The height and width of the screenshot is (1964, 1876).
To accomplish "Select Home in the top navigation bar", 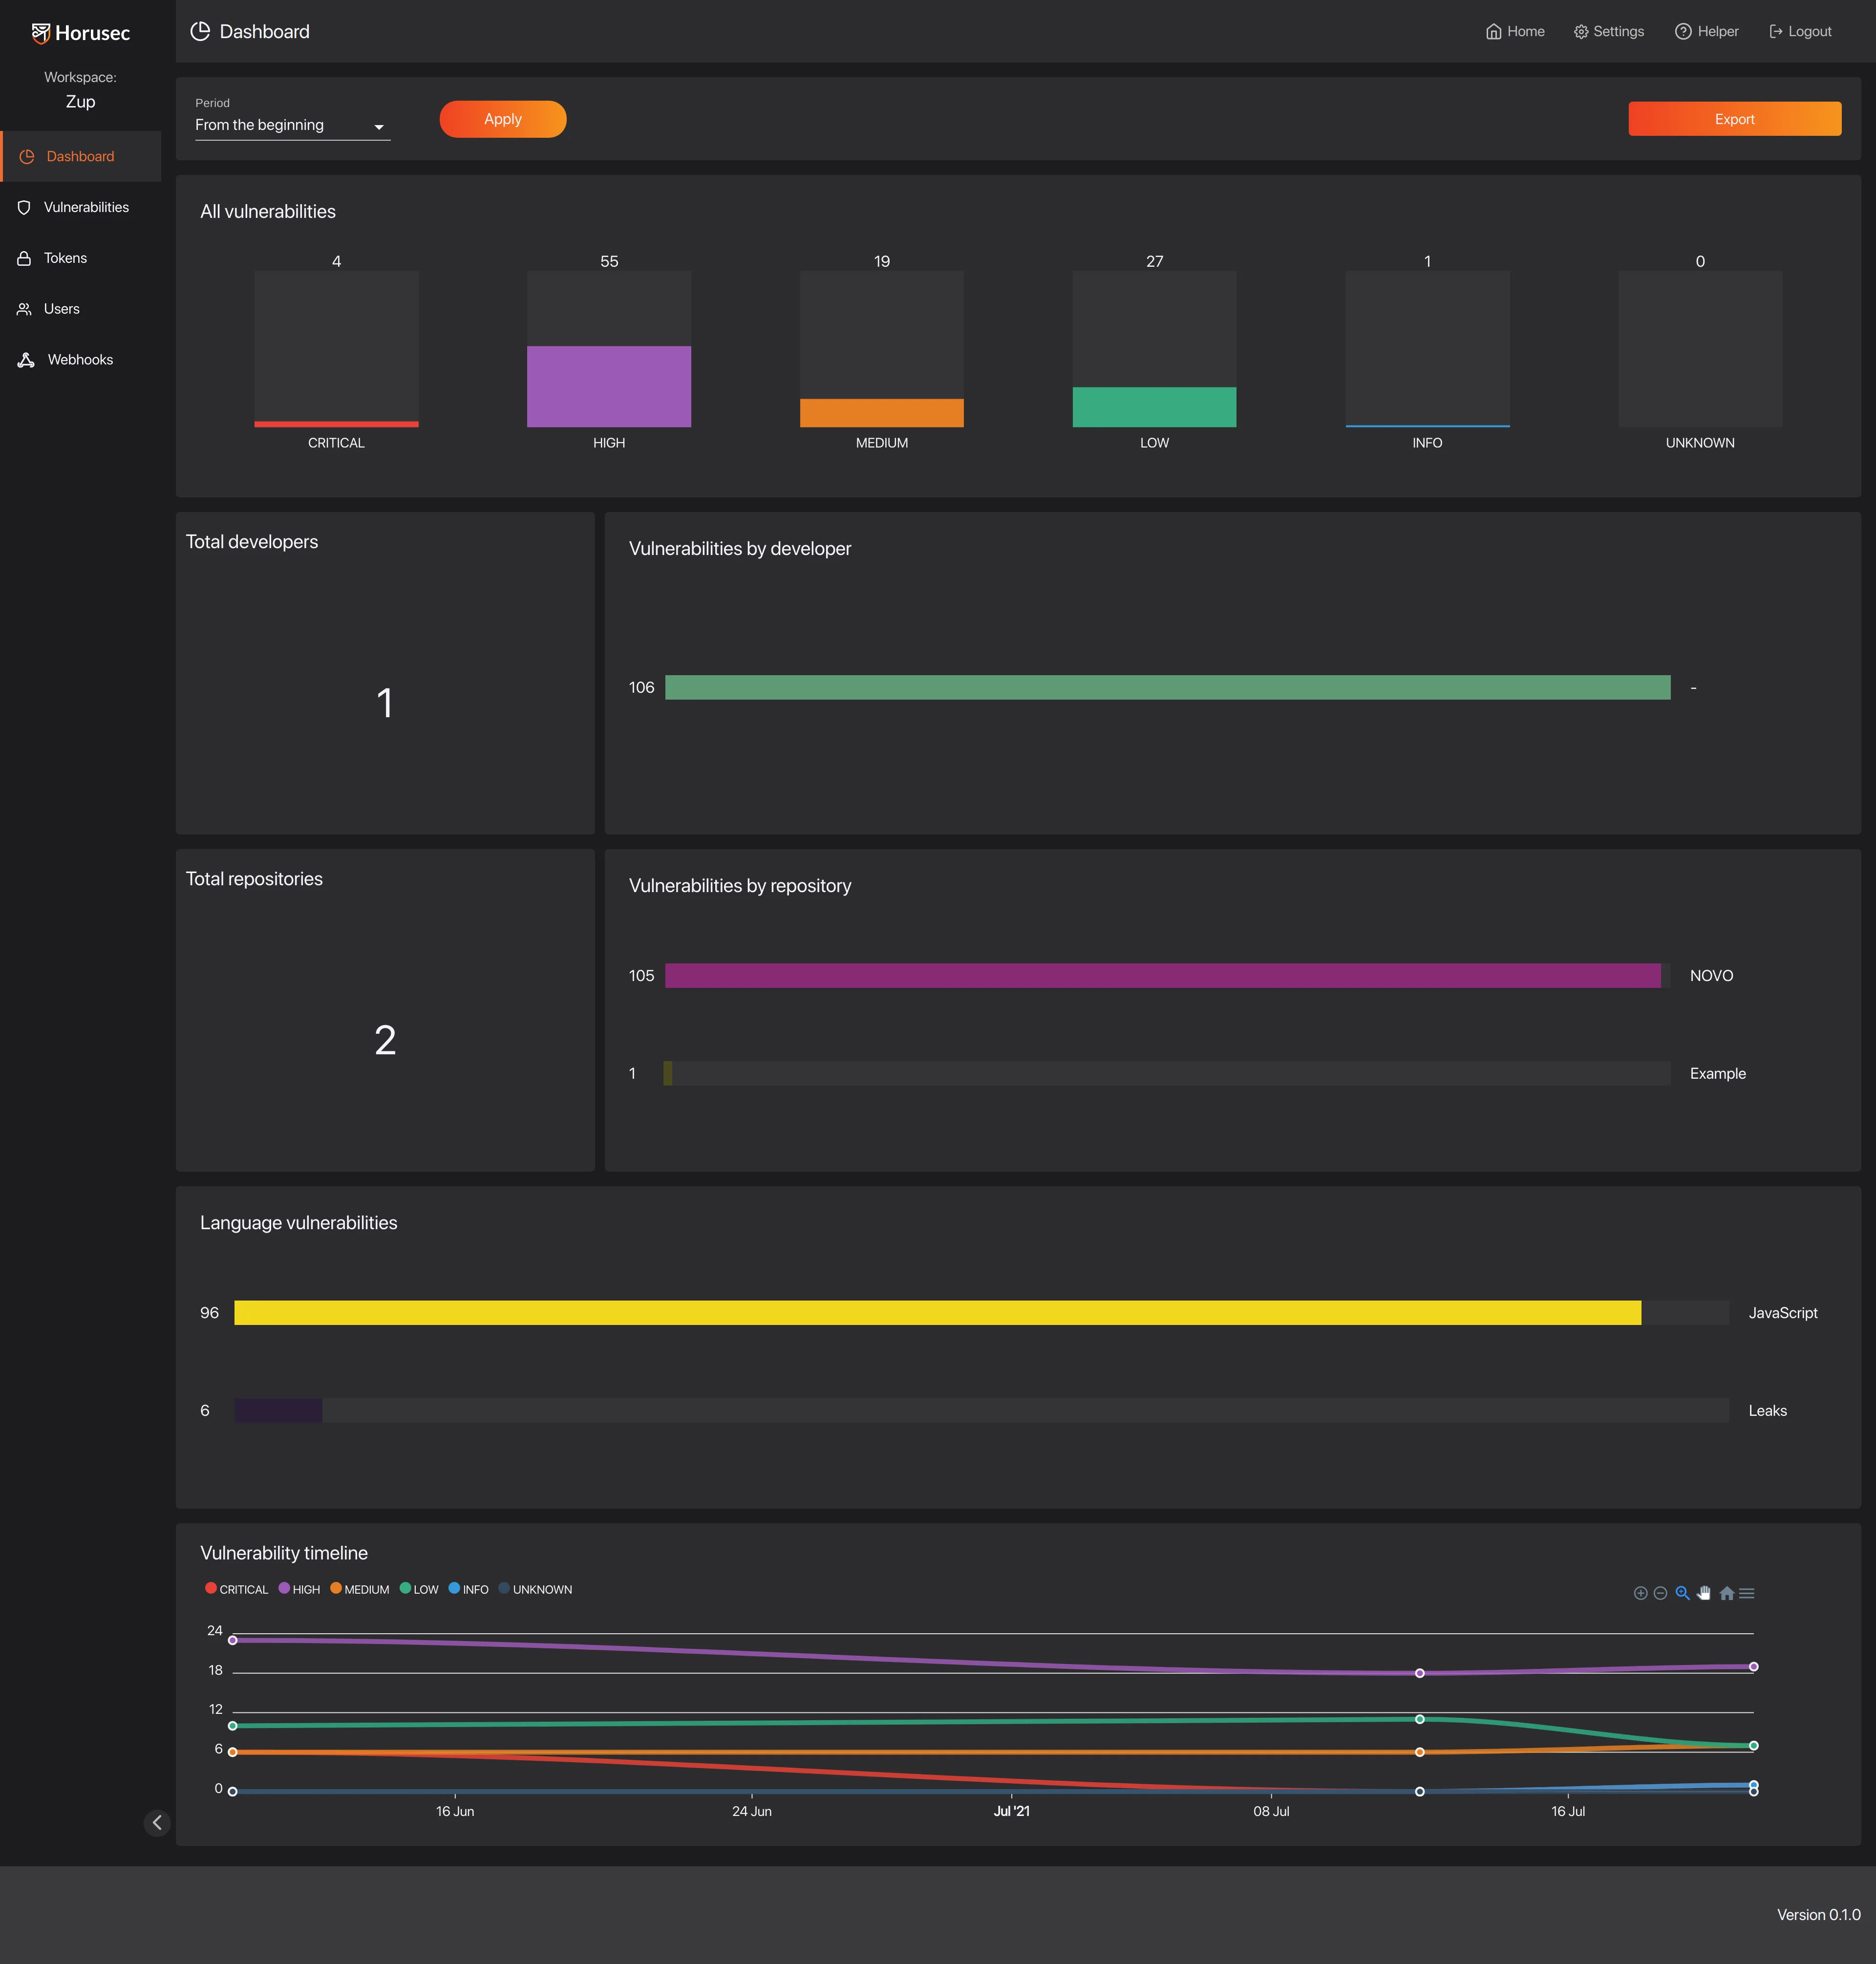I will pos(1515,31).
